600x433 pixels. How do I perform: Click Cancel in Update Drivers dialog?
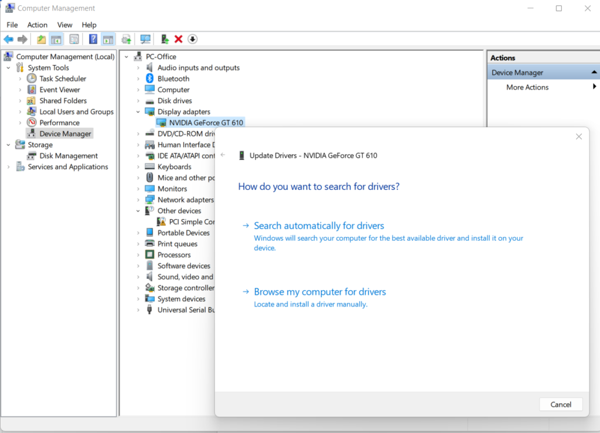561,404
